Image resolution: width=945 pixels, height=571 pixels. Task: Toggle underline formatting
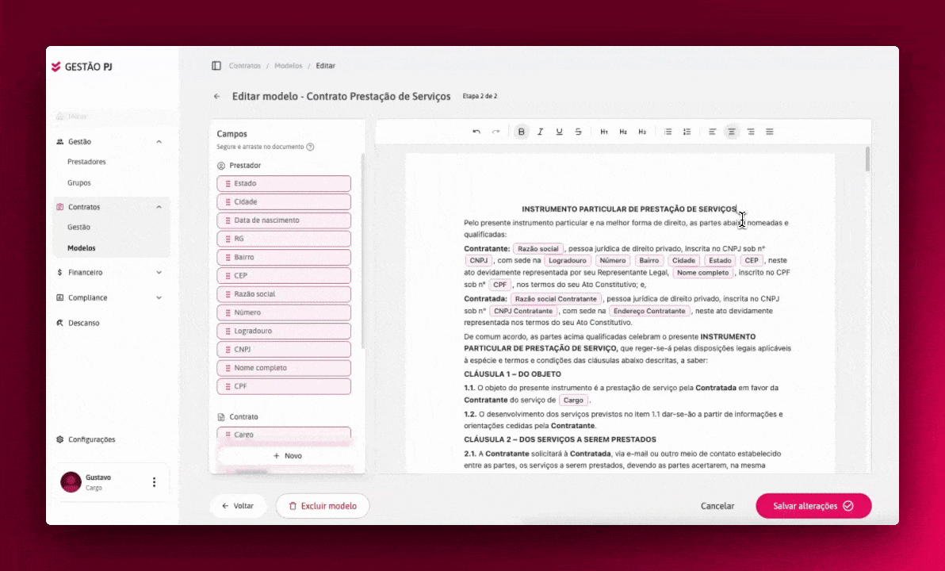(x=559, y=132)
